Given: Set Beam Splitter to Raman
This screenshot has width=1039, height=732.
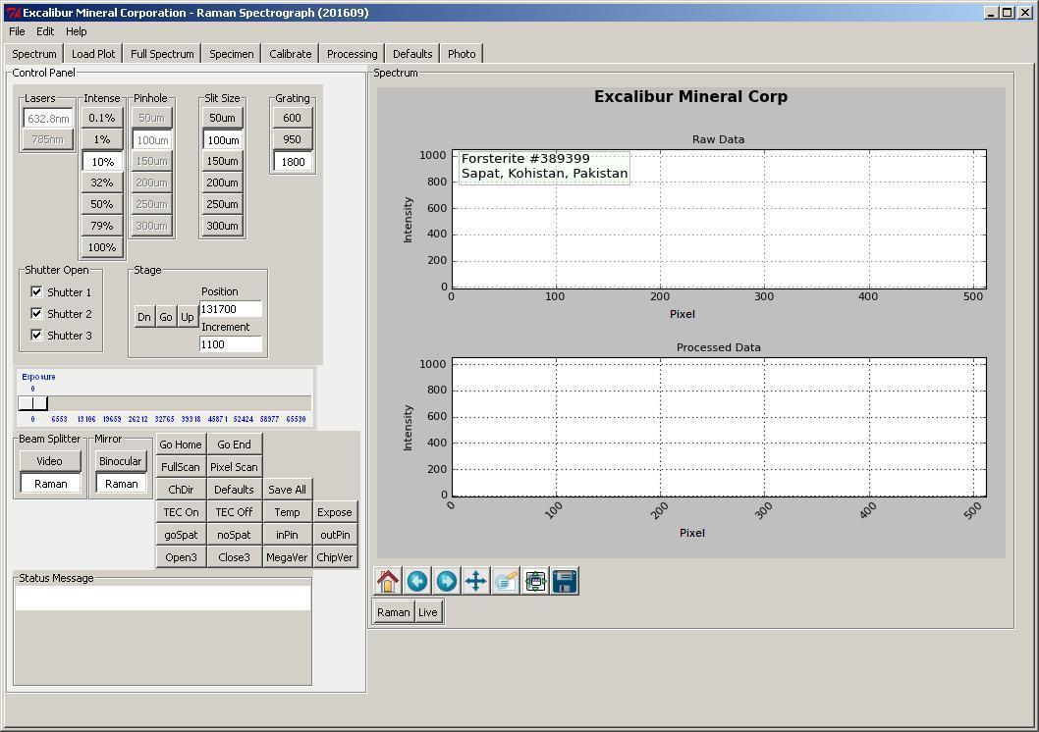Looking at the screenshot, I should click(51, 484).
